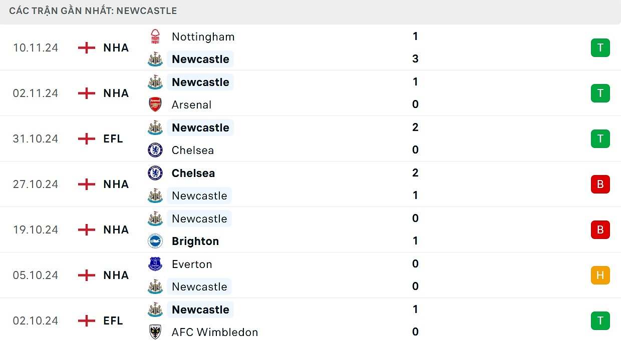The image size is (621, 343).
Task: Click the score 3 for Newcastle versus Nottingham
Action: (415, 58)
